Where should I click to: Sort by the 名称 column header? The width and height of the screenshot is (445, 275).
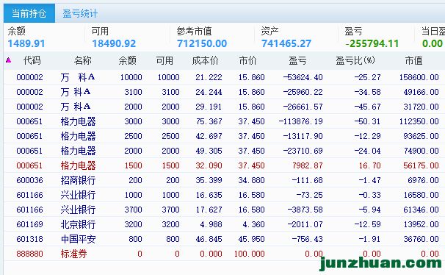[x=82, y=60]
